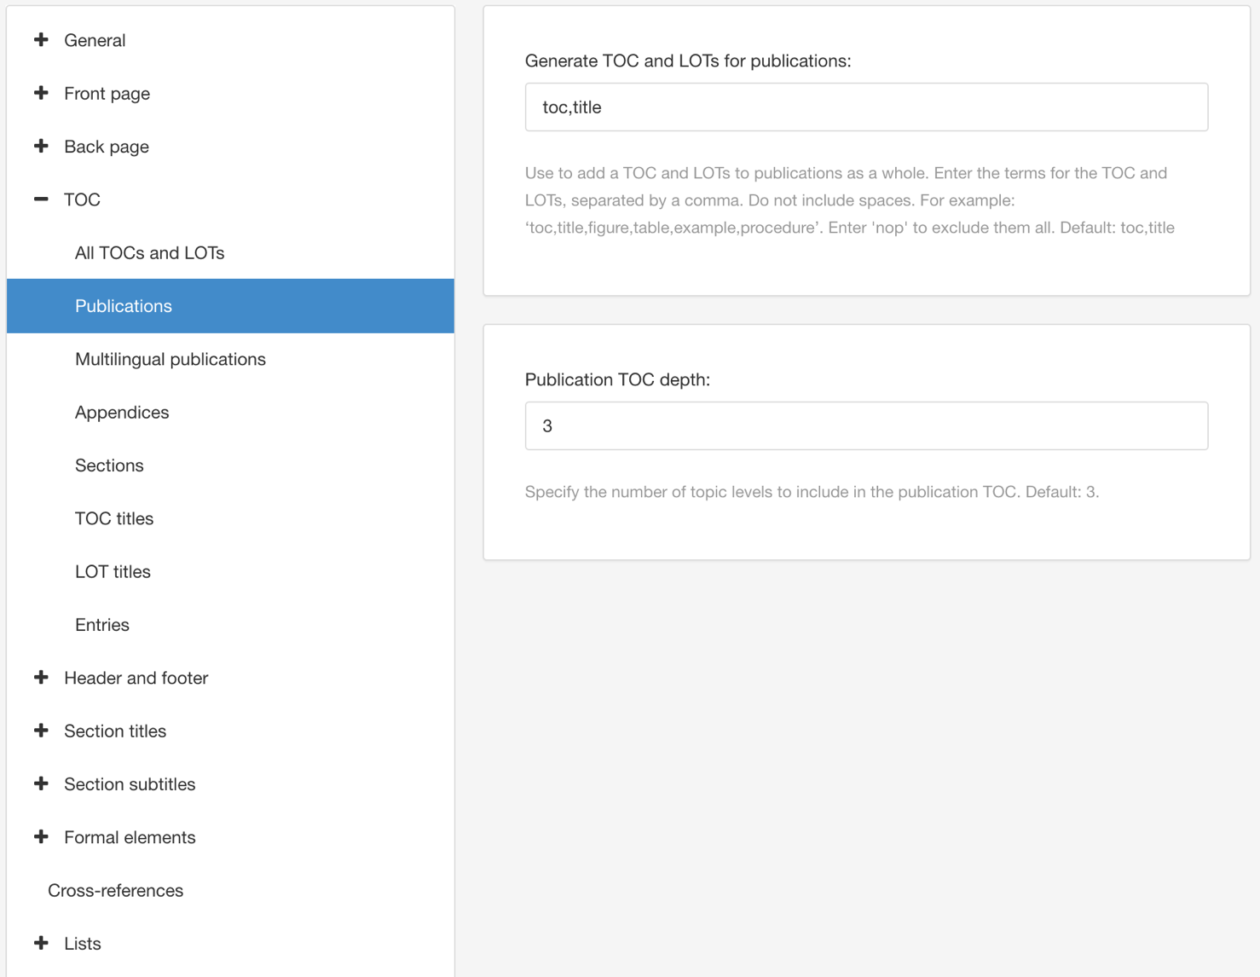Select the Publications item
This screenshot has width=1260, height=977.
coord(124,306)
